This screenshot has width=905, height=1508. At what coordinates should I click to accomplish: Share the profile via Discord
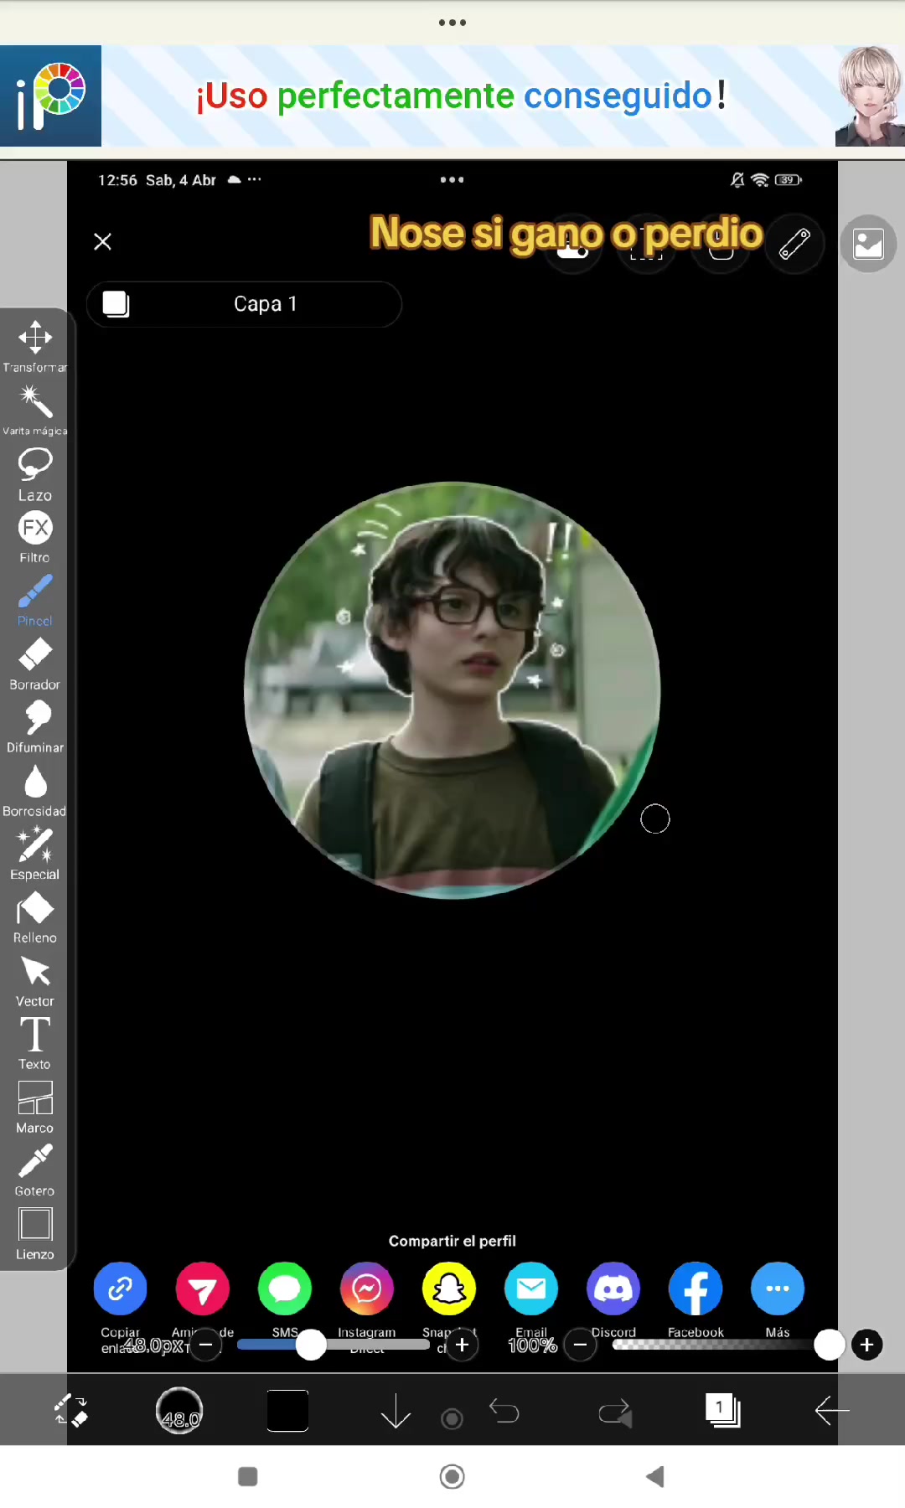tap(613, 1289)
